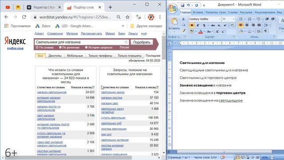The height and width of the screenshot is (160, 284).
Task: Zoom out with Word status bar minus
Action: 272,157
